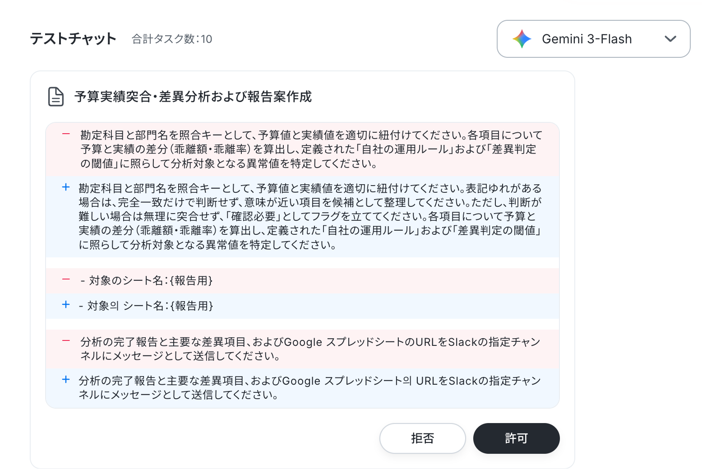Click the minus marker beside removed Slack message line
Screen dimensions: 702x475
pos(66,341)
